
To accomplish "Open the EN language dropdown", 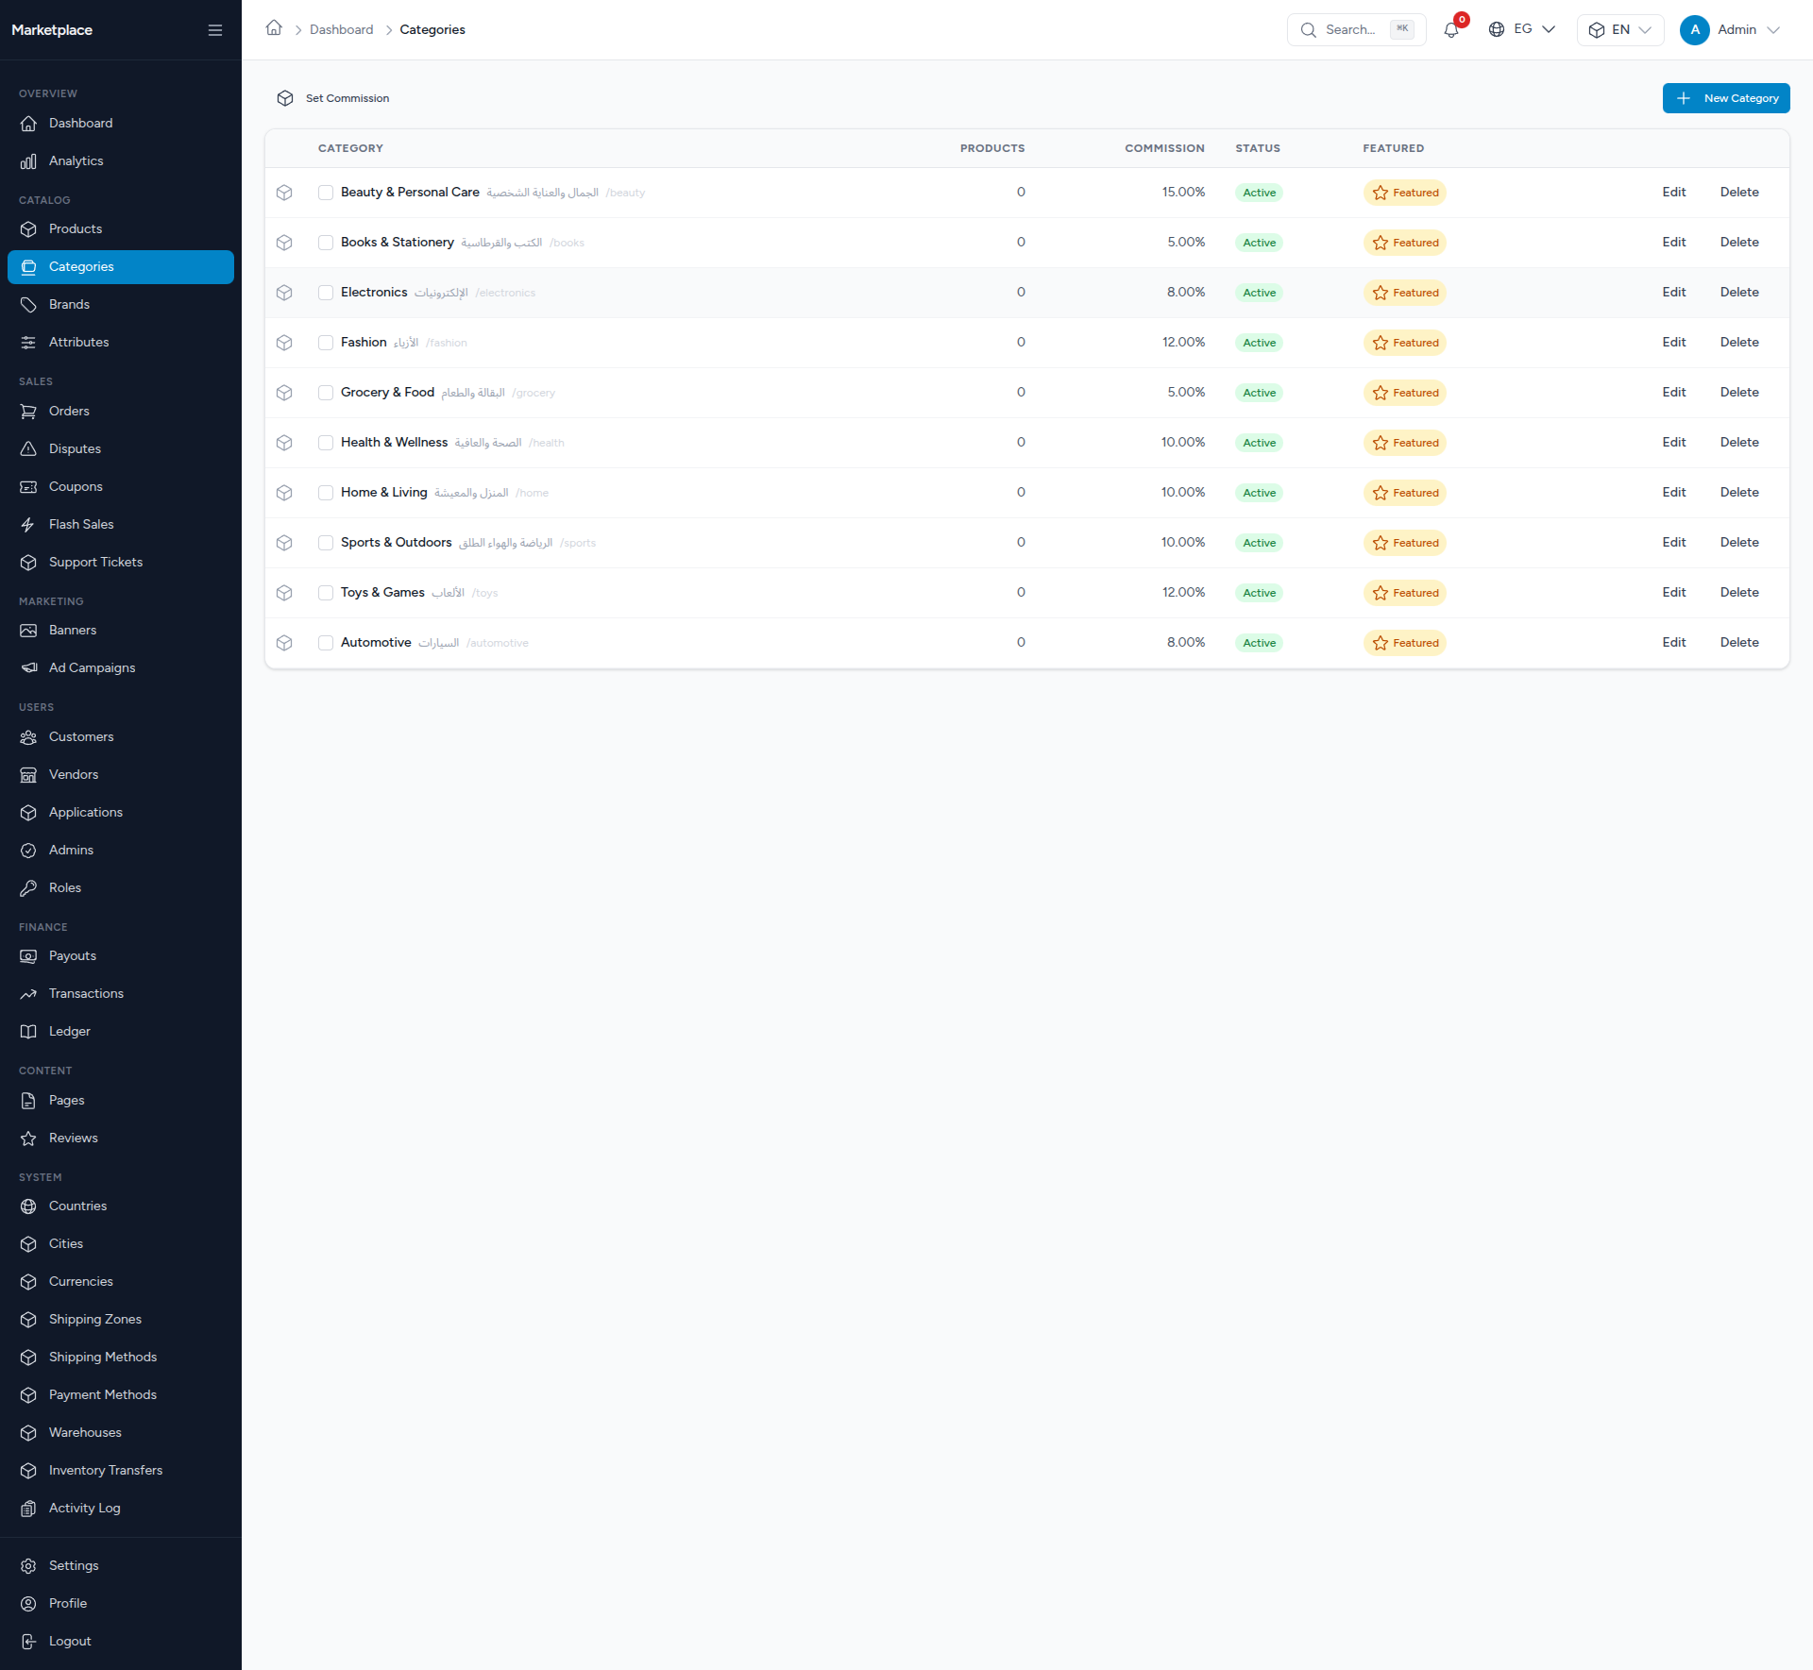I will click(x=1620, y=30).
